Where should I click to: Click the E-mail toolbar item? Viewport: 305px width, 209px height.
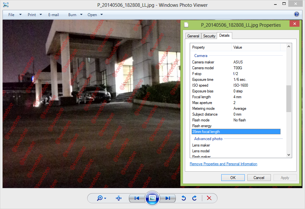(x=53, y=15)
